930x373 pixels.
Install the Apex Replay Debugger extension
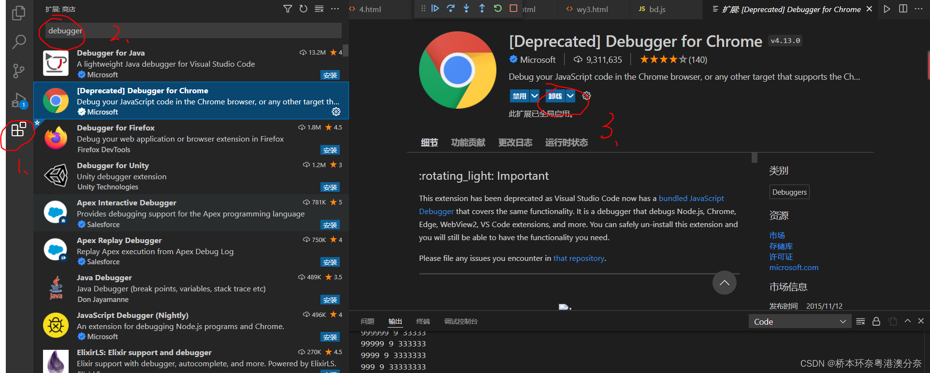point(330,262)
